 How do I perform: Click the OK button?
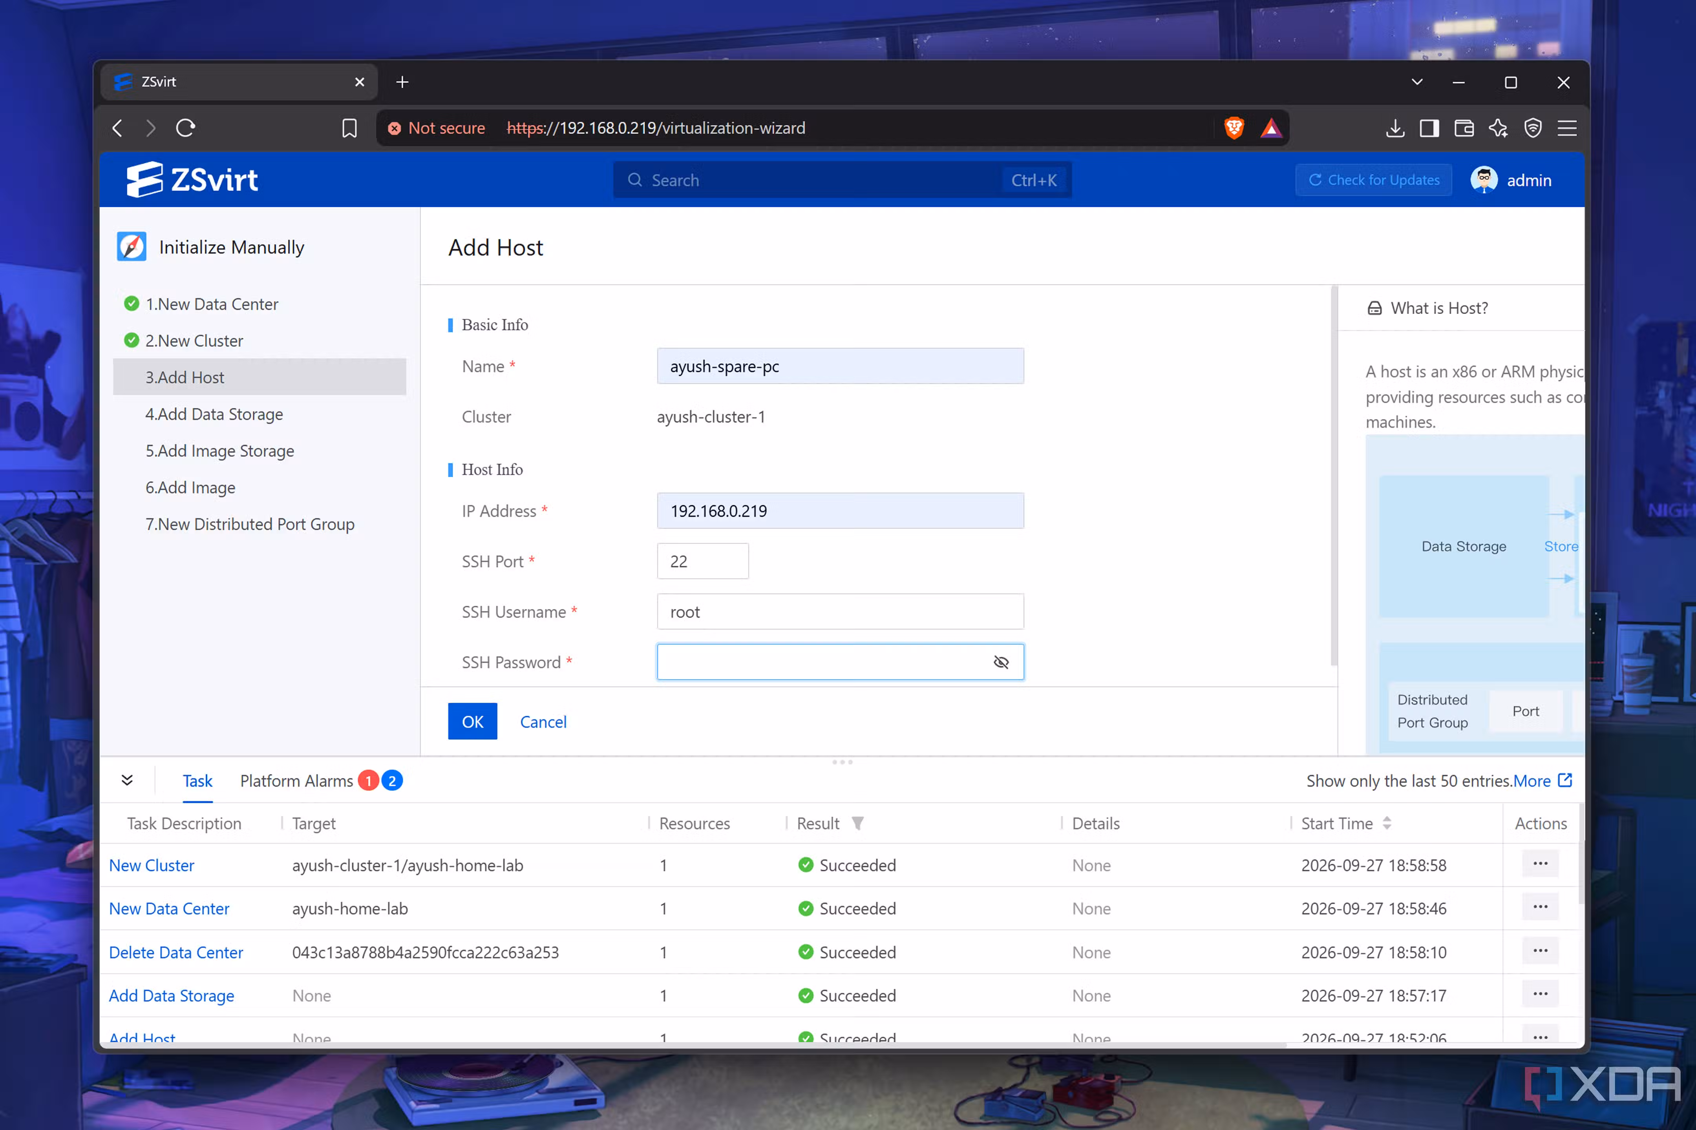point(472,722)
